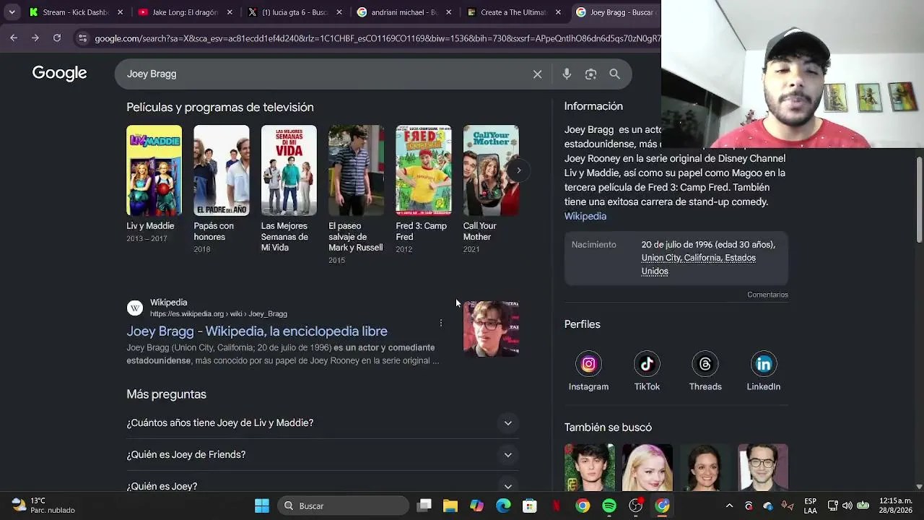The height and width of the screenshot is (520, 924).
Task: Close the Create a The Ultimate tab
Action: 558,12
